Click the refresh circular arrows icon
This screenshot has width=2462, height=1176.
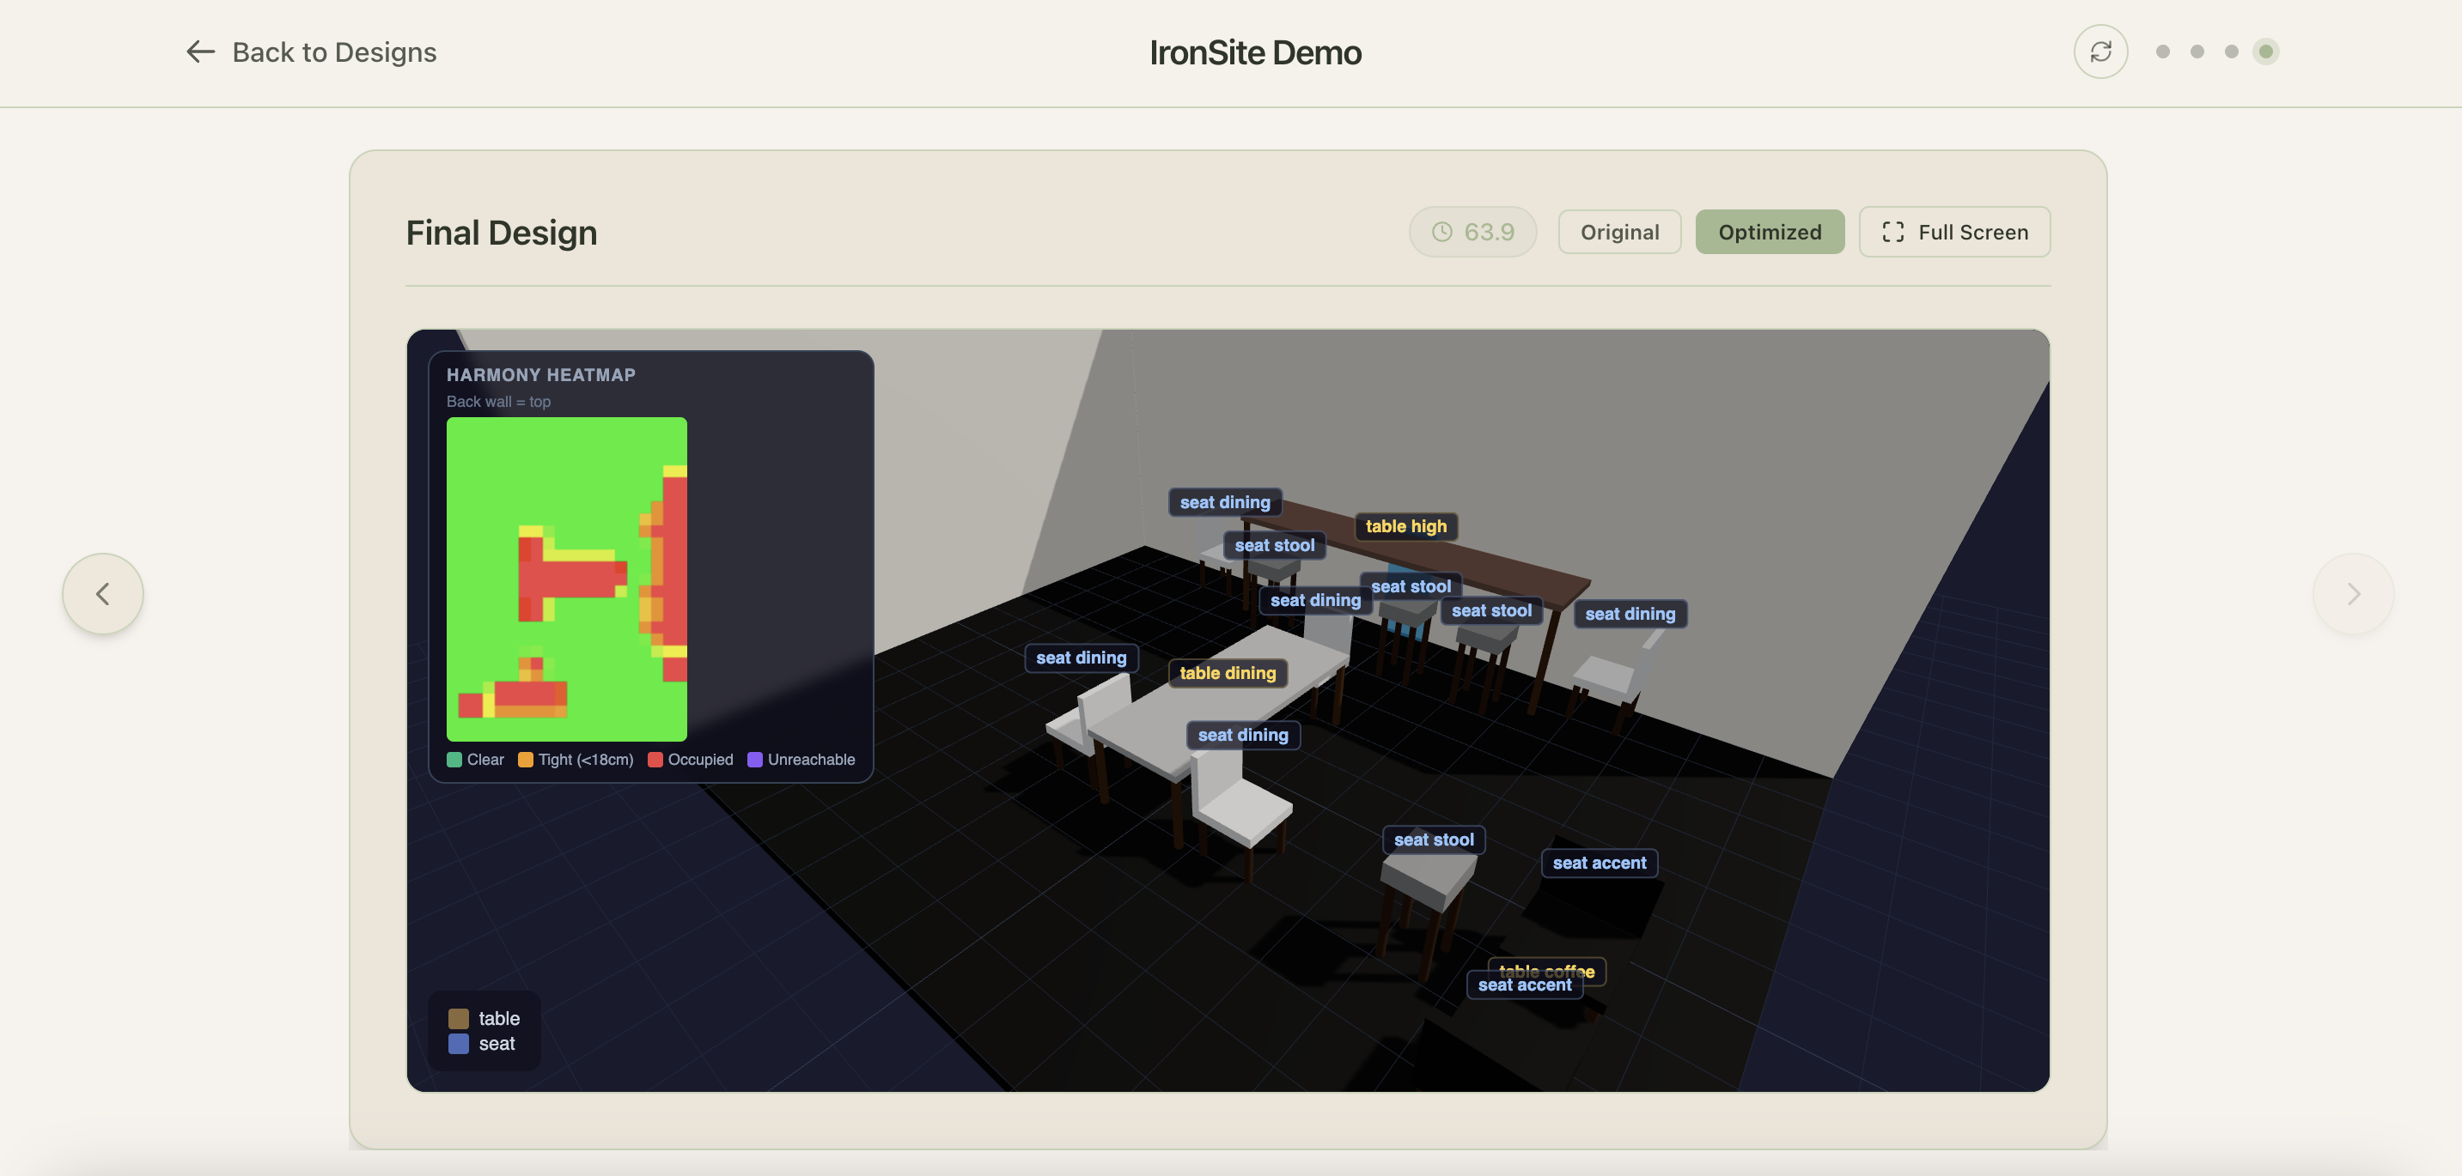2099,52
